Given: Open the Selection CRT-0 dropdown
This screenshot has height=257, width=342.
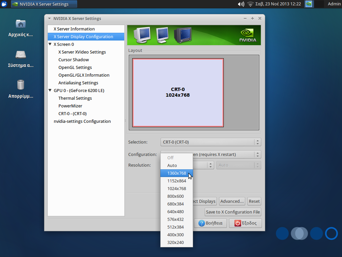Looking at the screenshot, I should coord(211,142).
